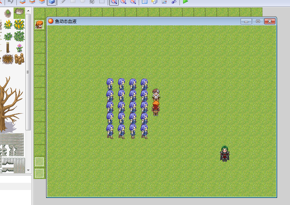This screenshot has height=205, width=290.
Task: Select the upper empty event square on map
Action: coord(39,162)
